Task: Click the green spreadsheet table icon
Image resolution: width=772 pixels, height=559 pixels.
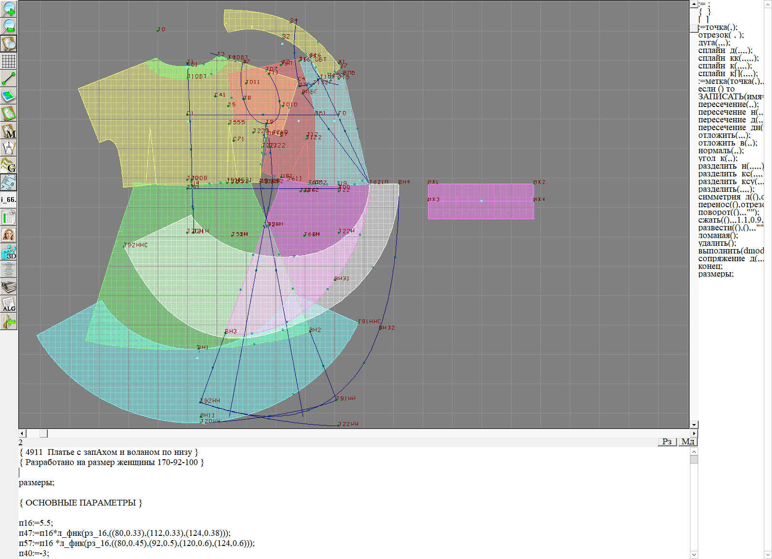Action: (x=9, y=217)
